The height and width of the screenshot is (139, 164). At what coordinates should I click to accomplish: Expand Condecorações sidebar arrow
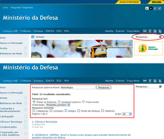pyautogui.click(x=25, y=127)
